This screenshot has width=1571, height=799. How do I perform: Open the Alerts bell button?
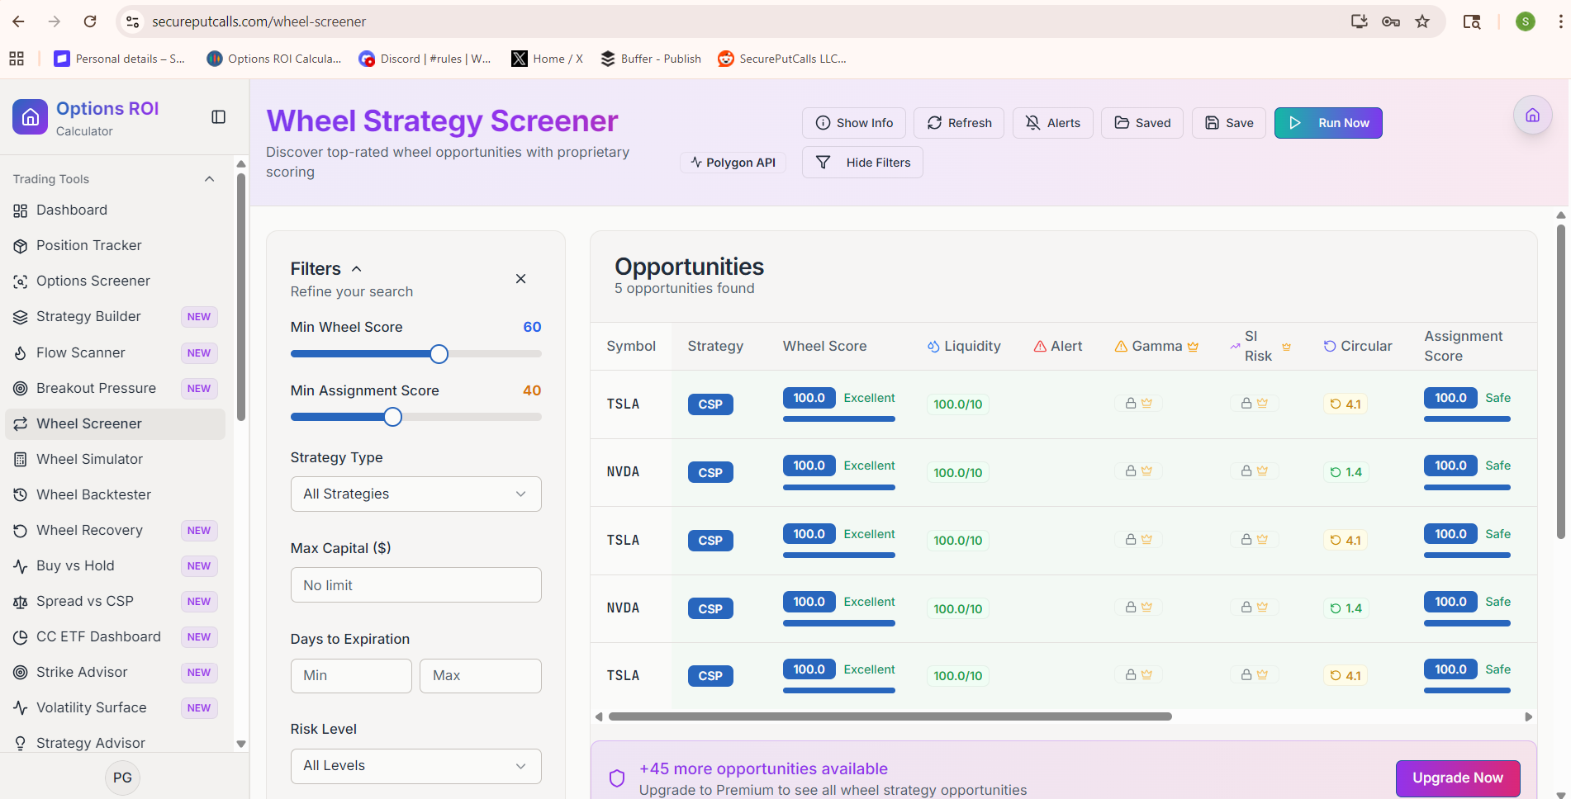[1052, 123]
